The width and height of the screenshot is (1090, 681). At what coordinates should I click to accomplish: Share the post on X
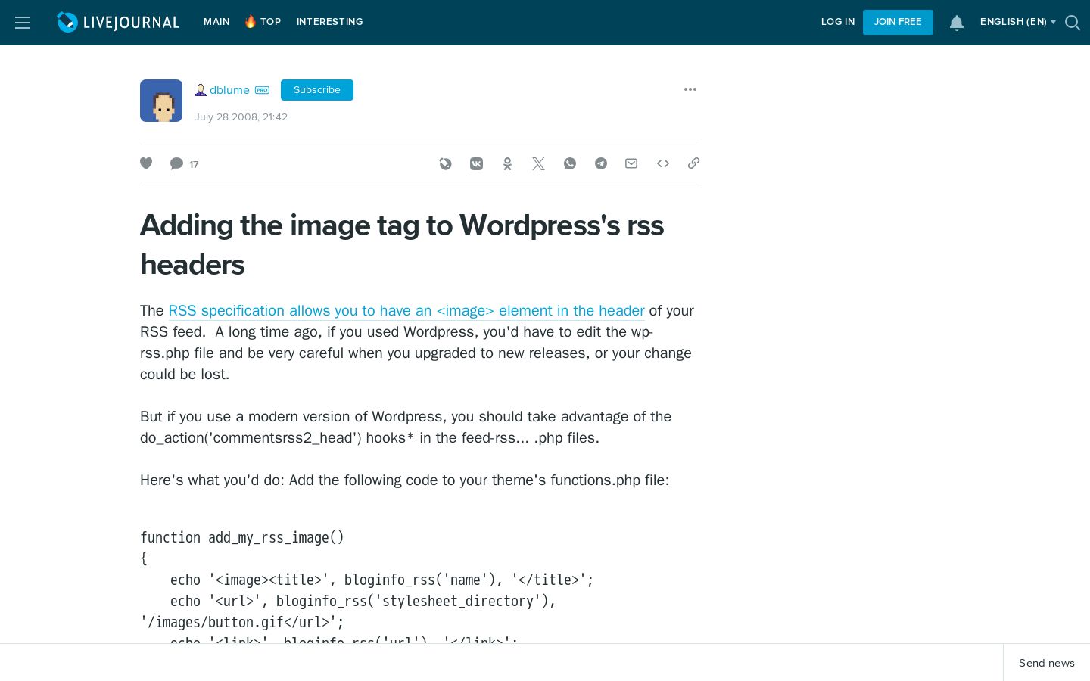tap(538, 163)
